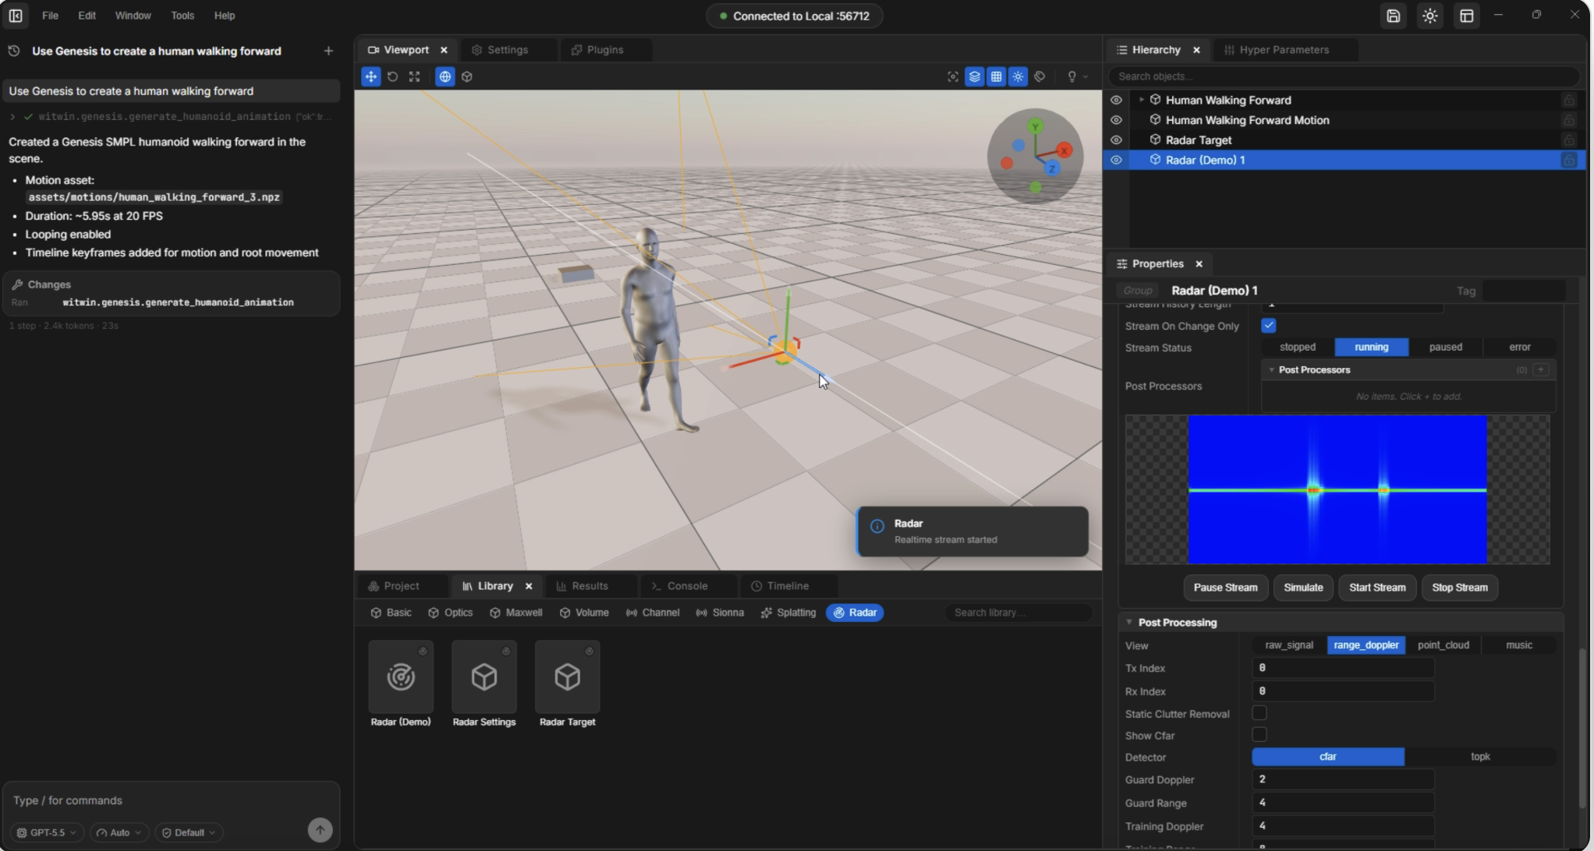
Task: Click the tag icon in viewport toolbar
Action: 1040,76
